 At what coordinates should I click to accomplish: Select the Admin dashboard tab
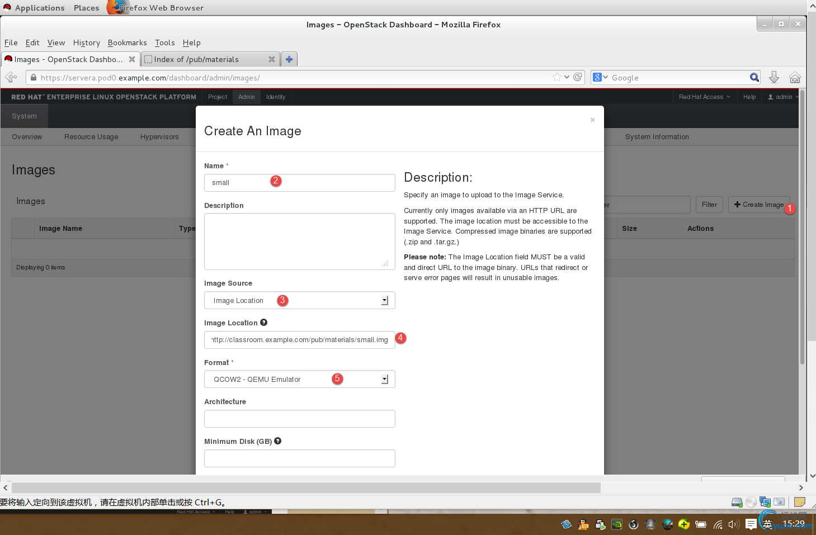point(247,97)
